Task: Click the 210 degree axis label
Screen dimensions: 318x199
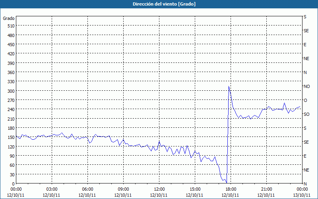Action: 11,119
